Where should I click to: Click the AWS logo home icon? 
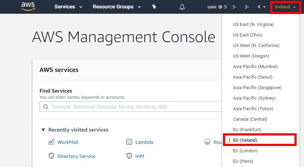tap(28, 7)
